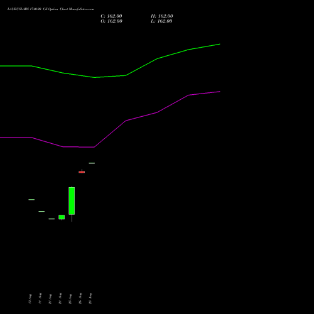Select the small green candle on 24 Aug
The width and height of the screenshot is (314, 314).
tap(62, 217)
